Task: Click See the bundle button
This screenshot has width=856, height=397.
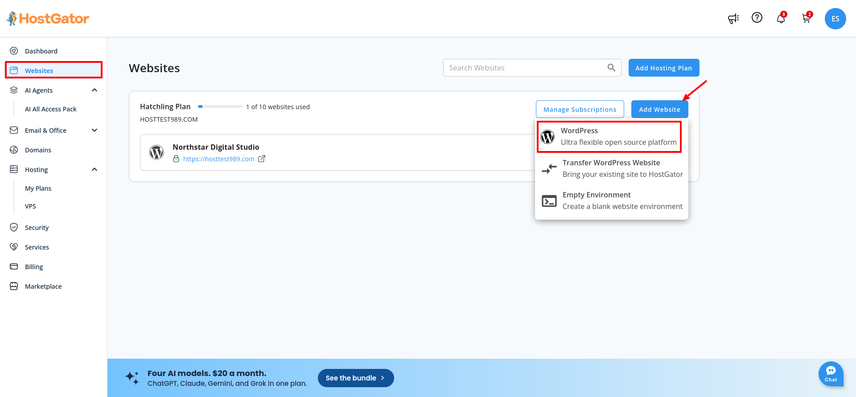Action: point(356,378)
